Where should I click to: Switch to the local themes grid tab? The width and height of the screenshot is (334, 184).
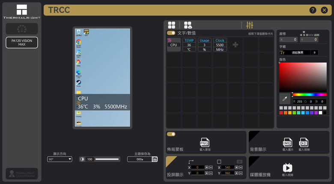[171, 25]
